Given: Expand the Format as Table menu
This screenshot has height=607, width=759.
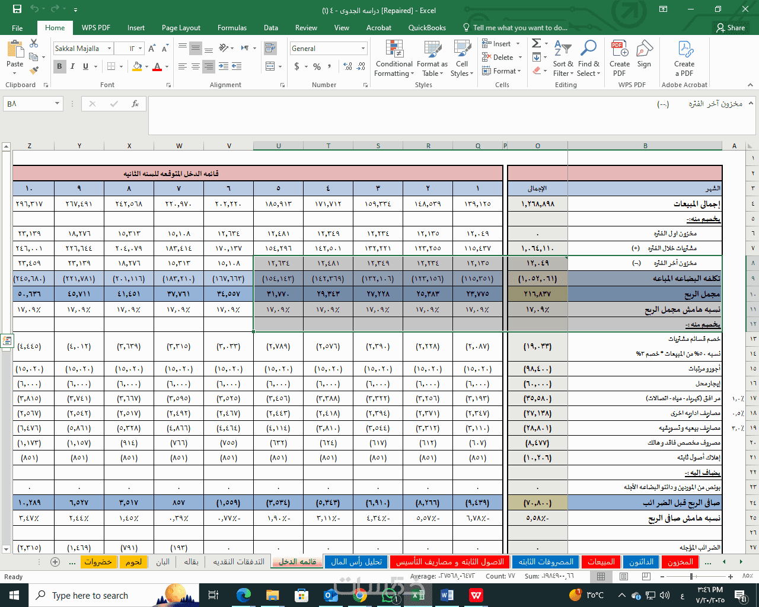Looking at the screenshot, I should click(x=432, y=58).
